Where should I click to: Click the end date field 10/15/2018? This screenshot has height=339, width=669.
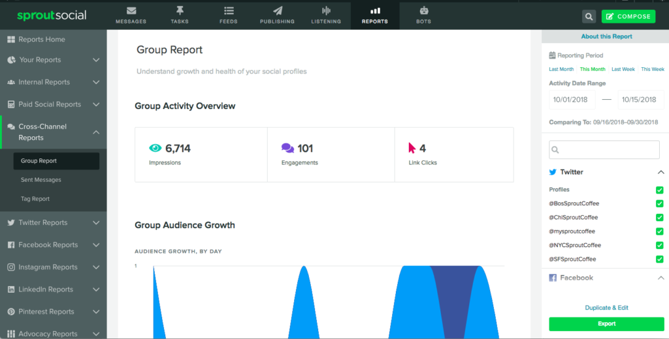click(641, 100)
